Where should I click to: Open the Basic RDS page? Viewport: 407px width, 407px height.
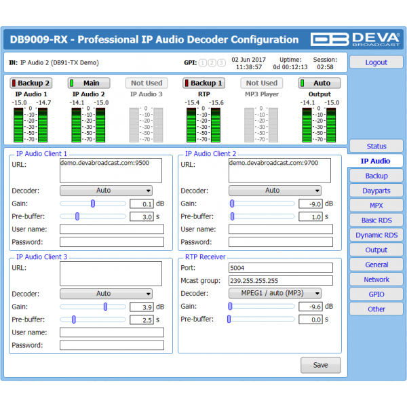click(x=376, y=220)
